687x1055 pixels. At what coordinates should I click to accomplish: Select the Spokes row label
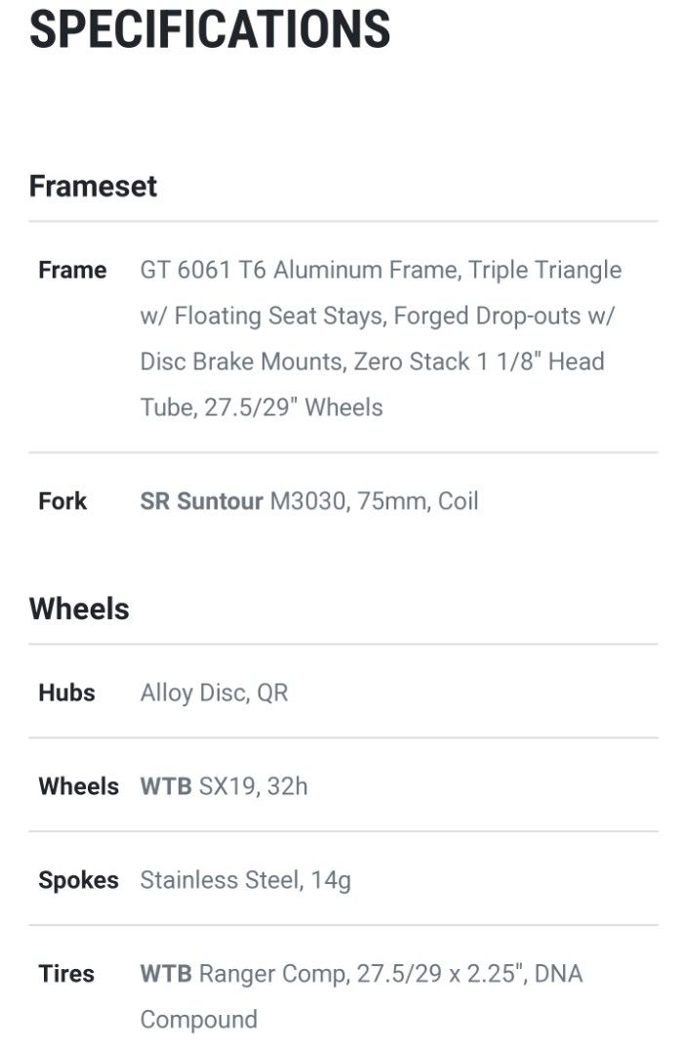[79, 880]
